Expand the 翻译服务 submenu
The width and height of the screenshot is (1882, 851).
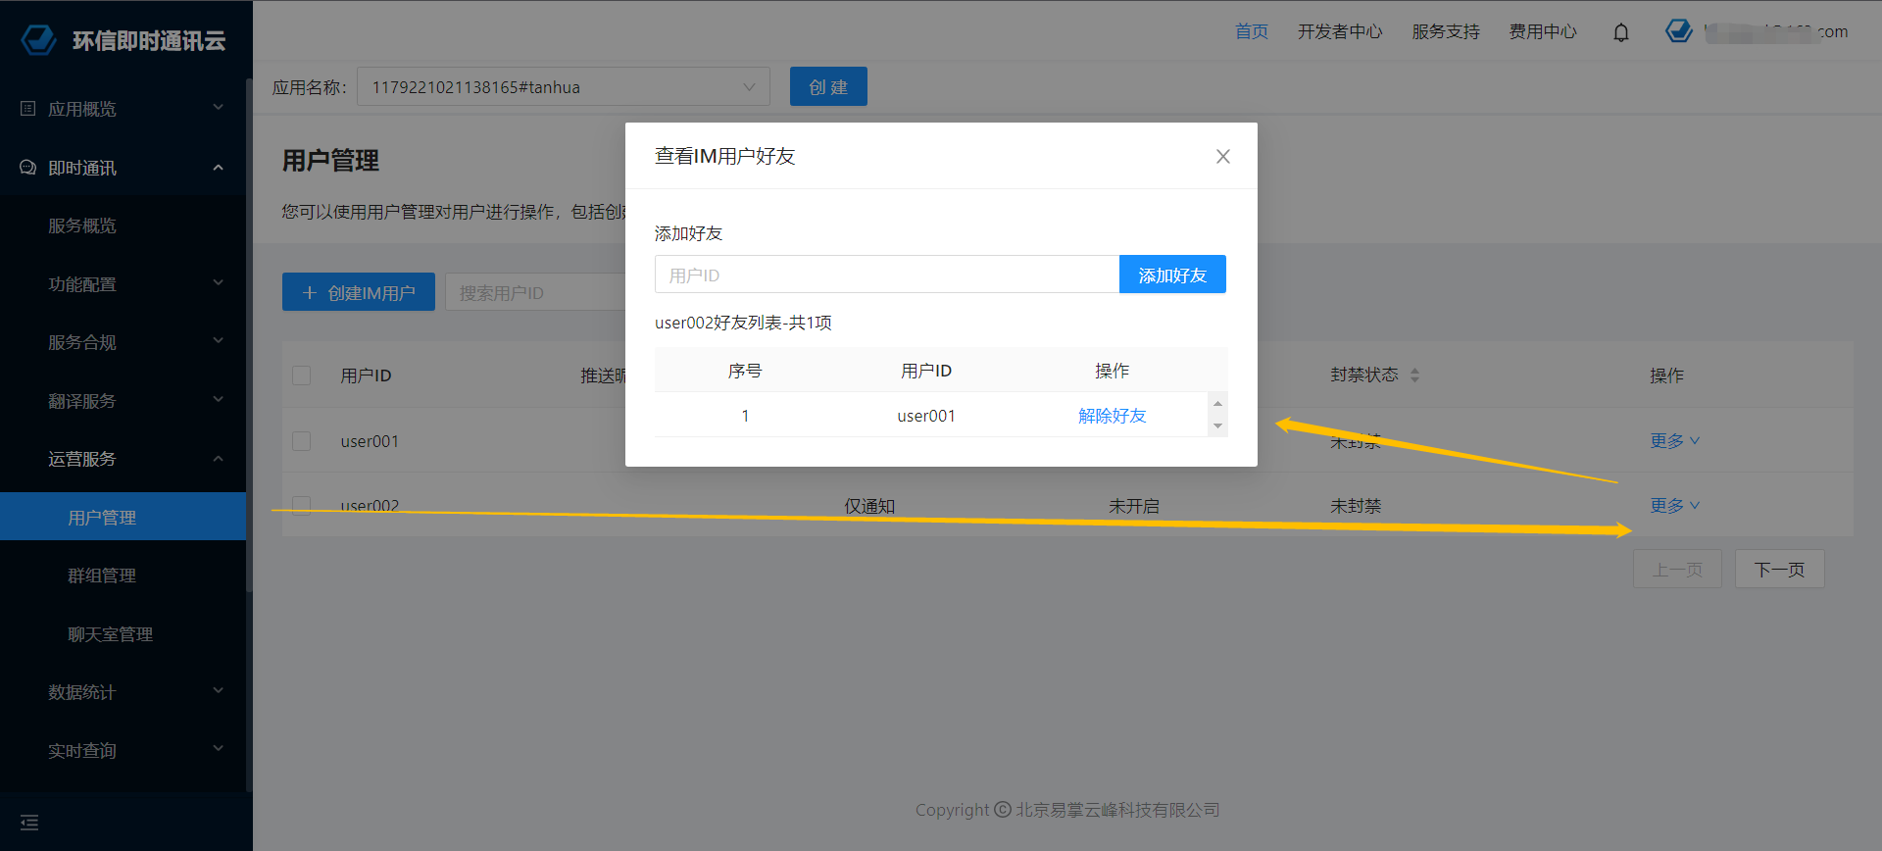pos(219,400)
